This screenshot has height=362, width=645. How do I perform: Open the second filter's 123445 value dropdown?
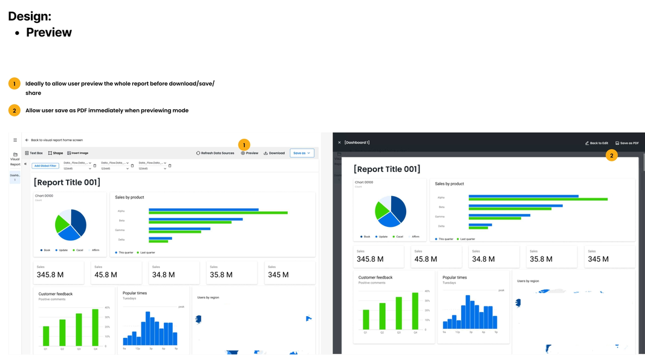point(115,169)
